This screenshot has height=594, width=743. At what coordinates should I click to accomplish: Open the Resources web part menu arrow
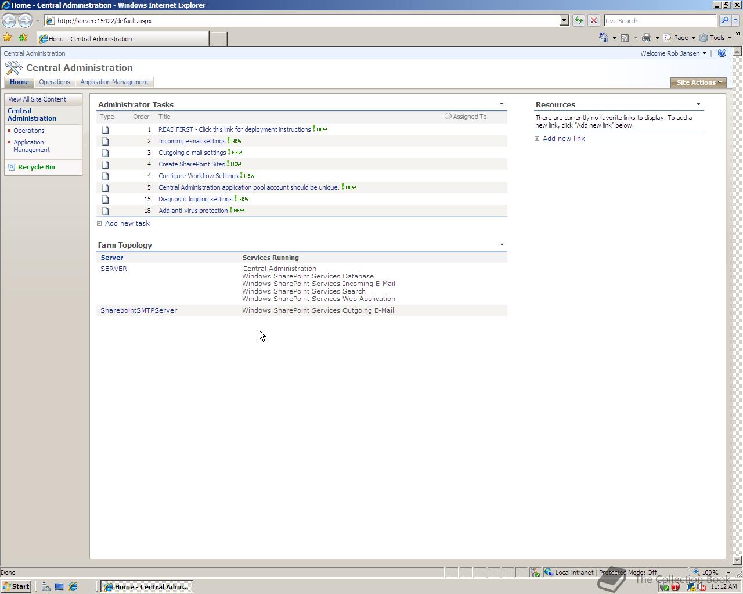coord(698,104)
